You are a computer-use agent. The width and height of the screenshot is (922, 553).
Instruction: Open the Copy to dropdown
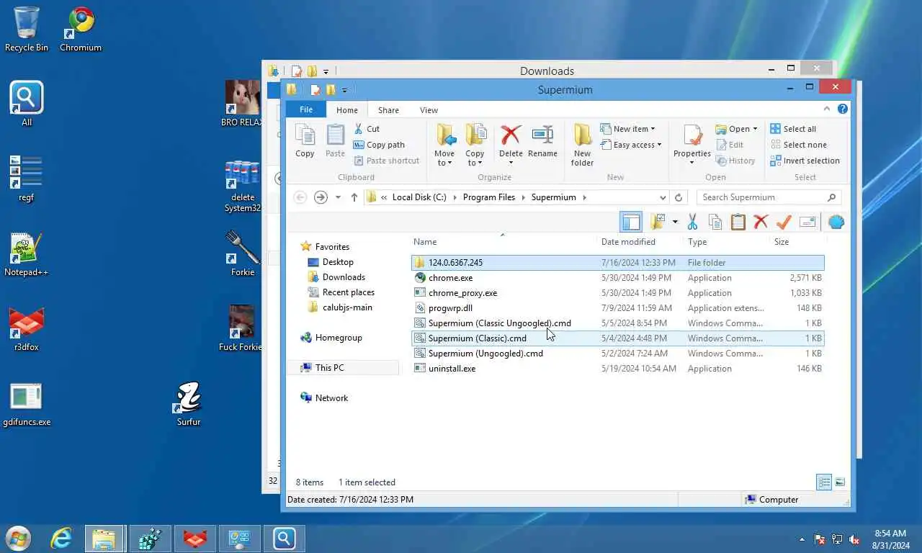[475, 145]
